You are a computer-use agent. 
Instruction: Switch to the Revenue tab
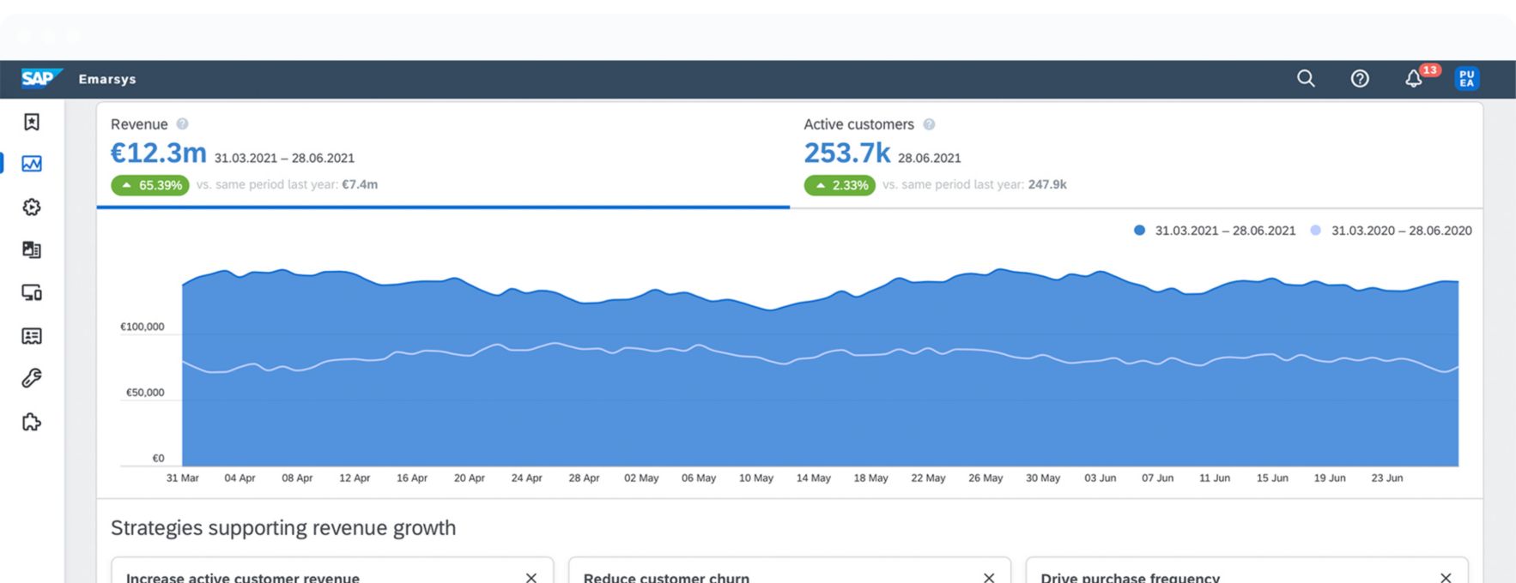pos(442,154)
